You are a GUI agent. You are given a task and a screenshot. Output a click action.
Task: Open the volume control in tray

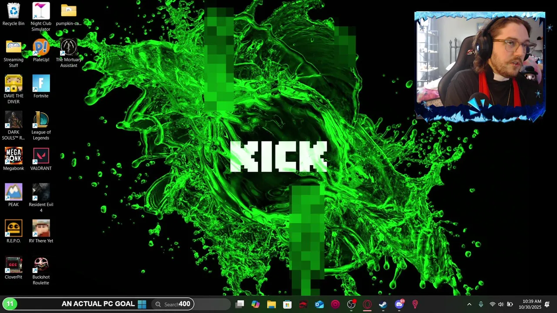[x=501, y=304]
